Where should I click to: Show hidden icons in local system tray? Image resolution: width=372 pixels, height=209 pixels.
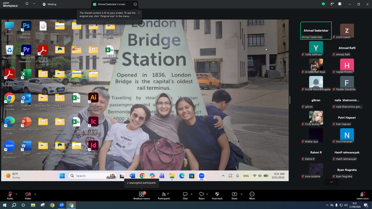pyautogui.click(x=327, y=205)
